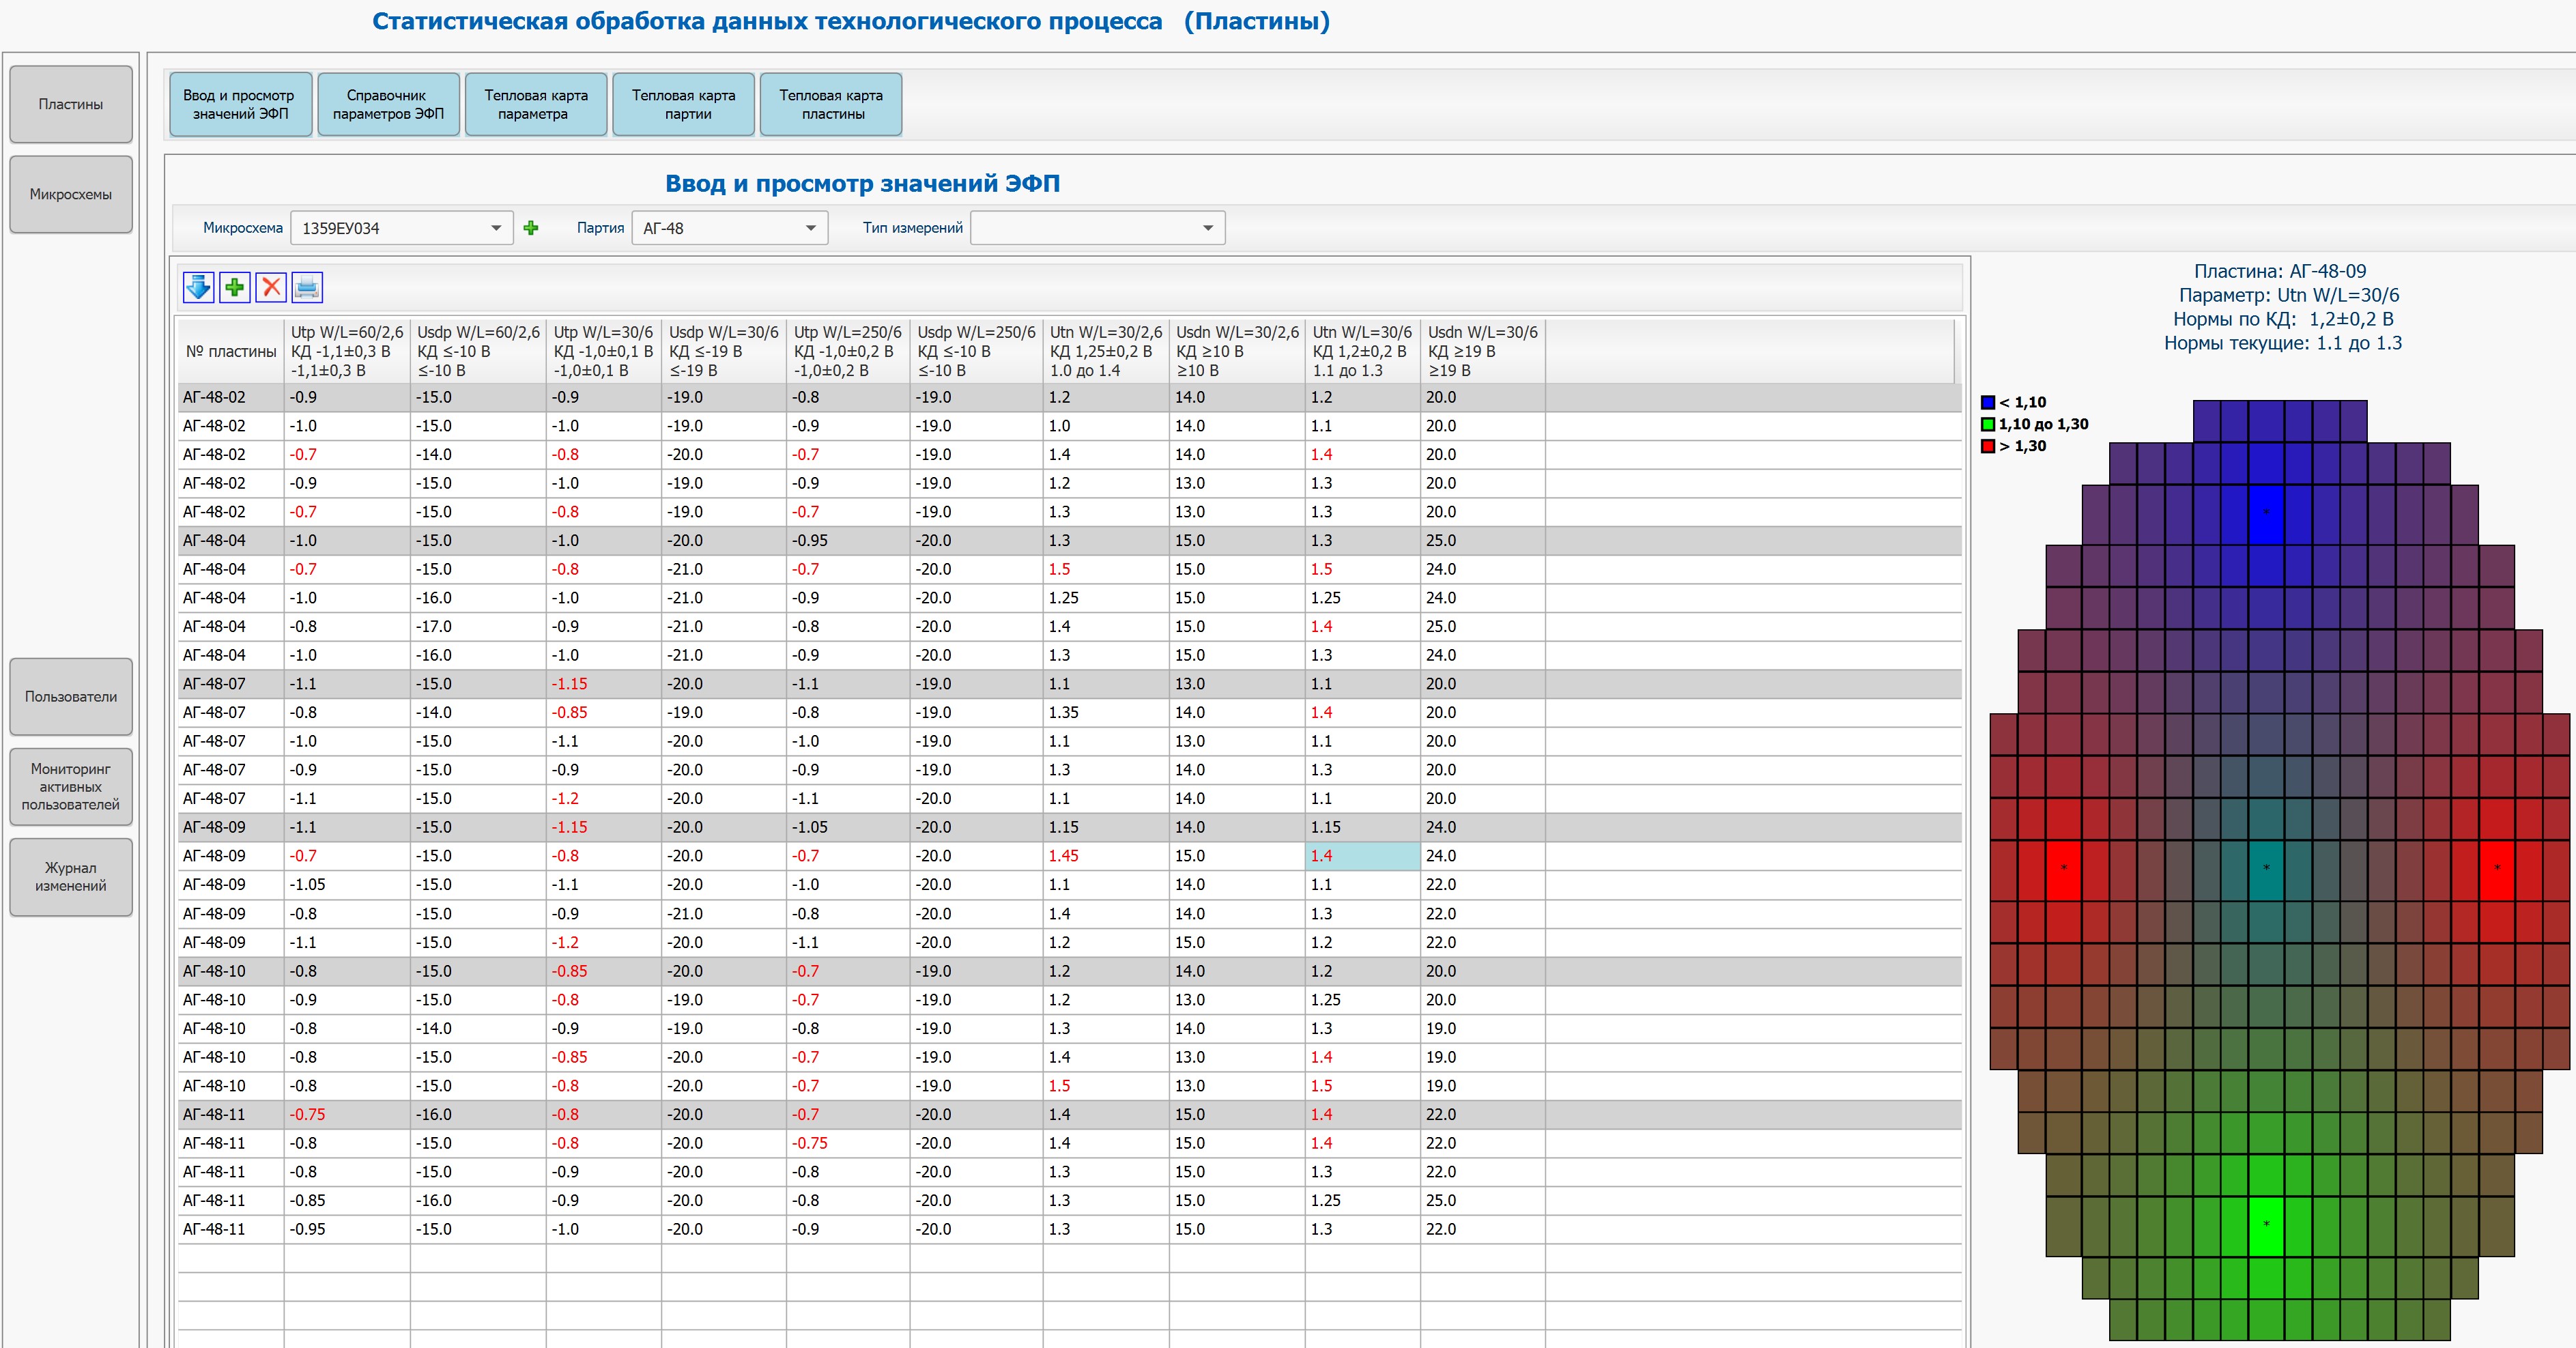Click the Пользователи sidebar button

pyautogui.click(x=71, y=696)
